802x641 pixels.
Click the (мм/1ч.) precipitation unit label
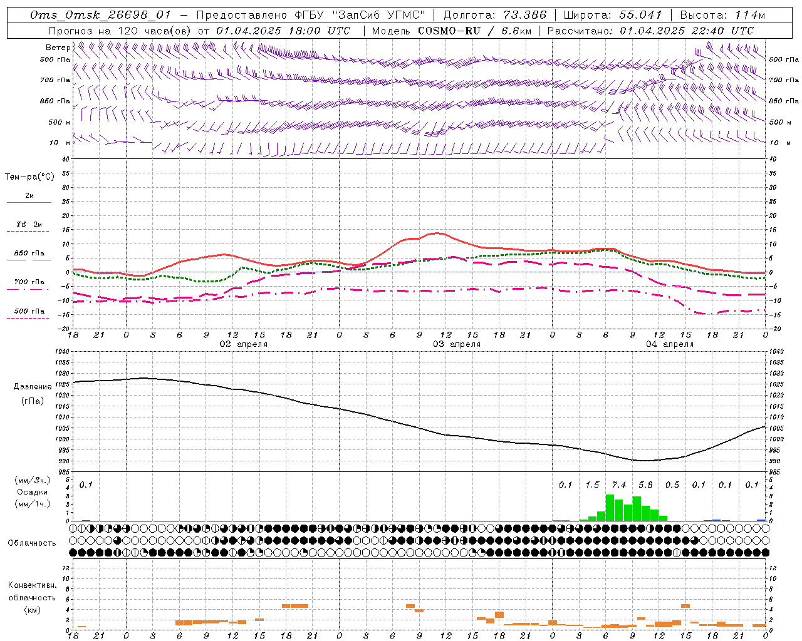click(33, 504)
